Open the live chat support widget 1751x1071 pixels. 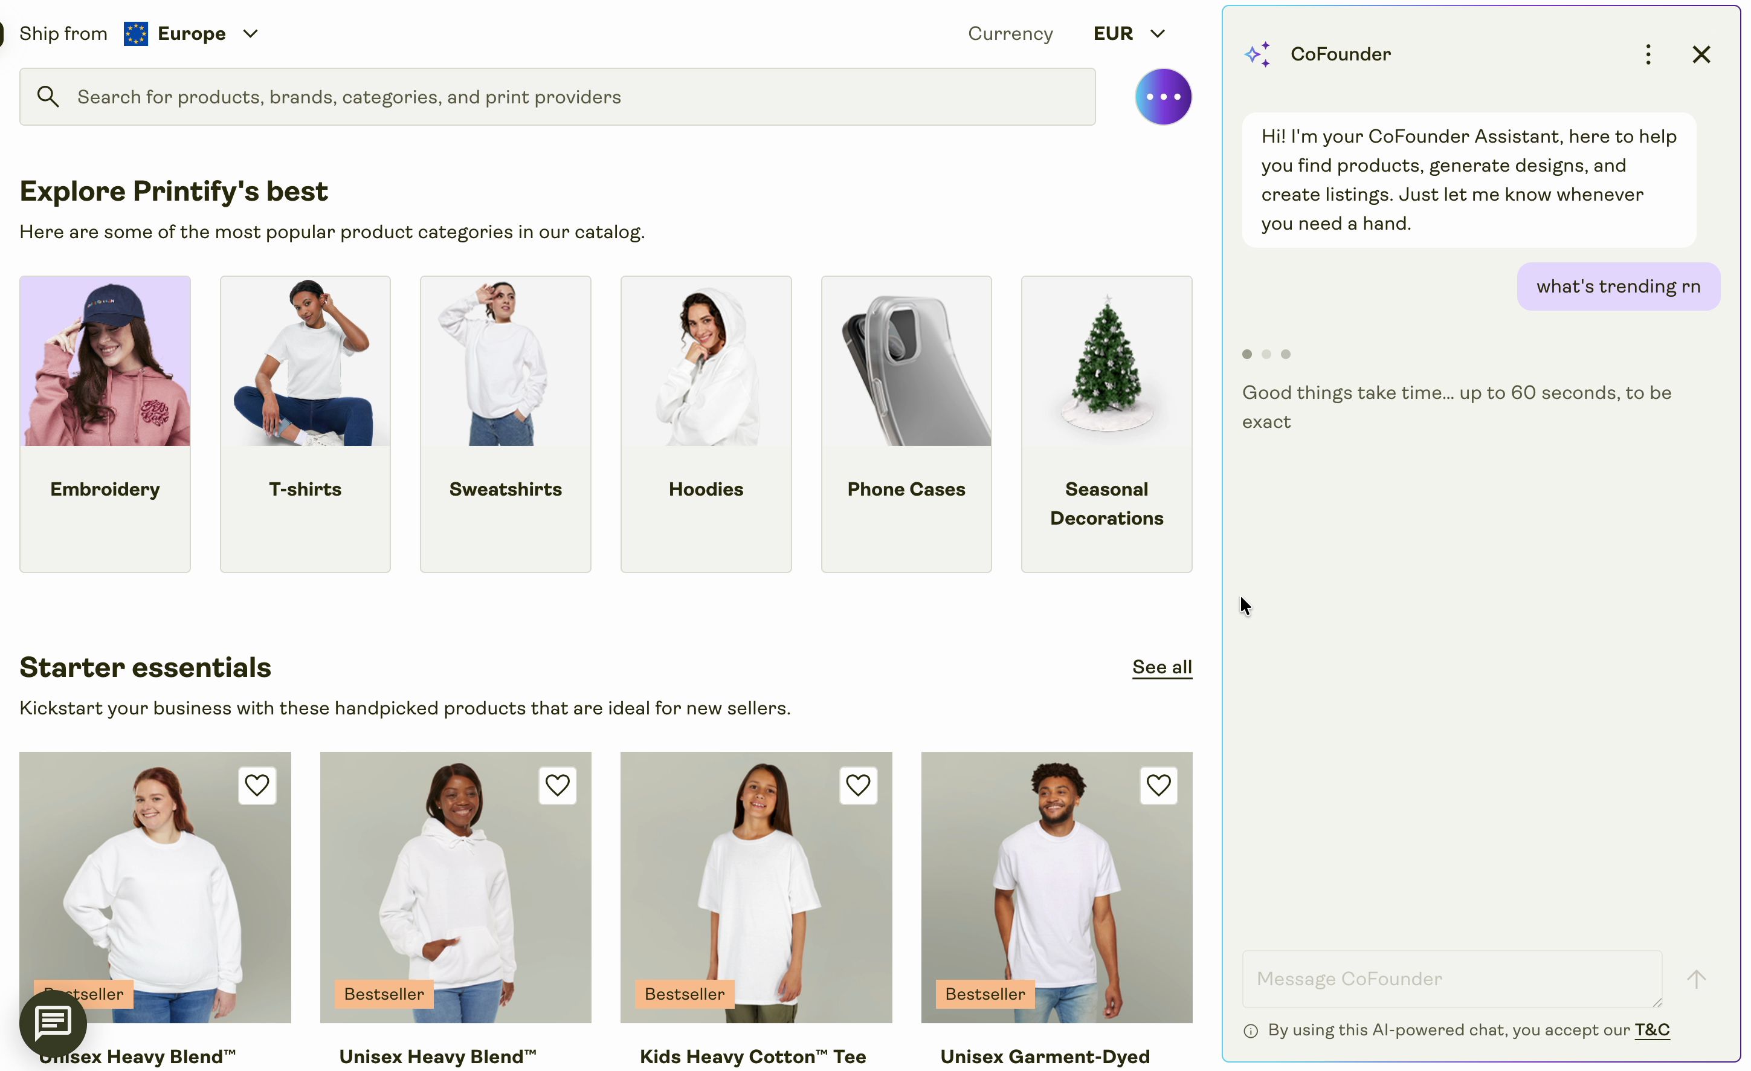(53, 1022)
